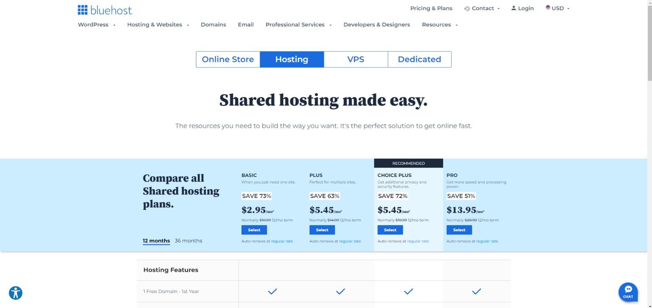Go to Pricing & Plans

pyautogui.click(x=431, y=8)
